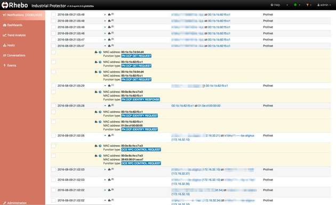Open Trend Analysis in the sidebar
The width and height of the screenshot is (336, 205).
click(14, 35)
